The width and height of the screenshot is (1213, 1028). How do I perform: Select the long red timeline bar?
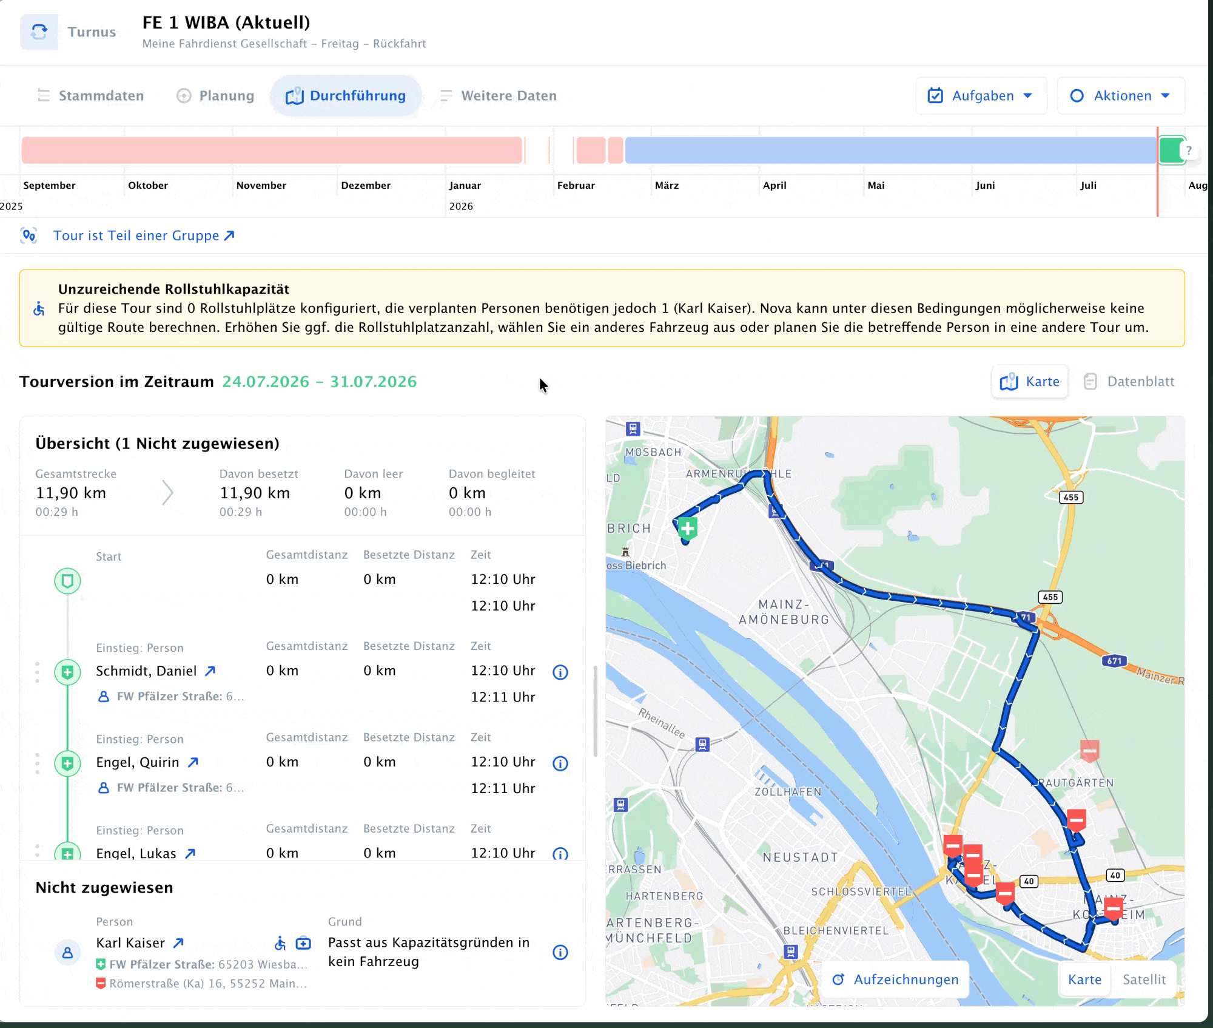coord(272,150)
